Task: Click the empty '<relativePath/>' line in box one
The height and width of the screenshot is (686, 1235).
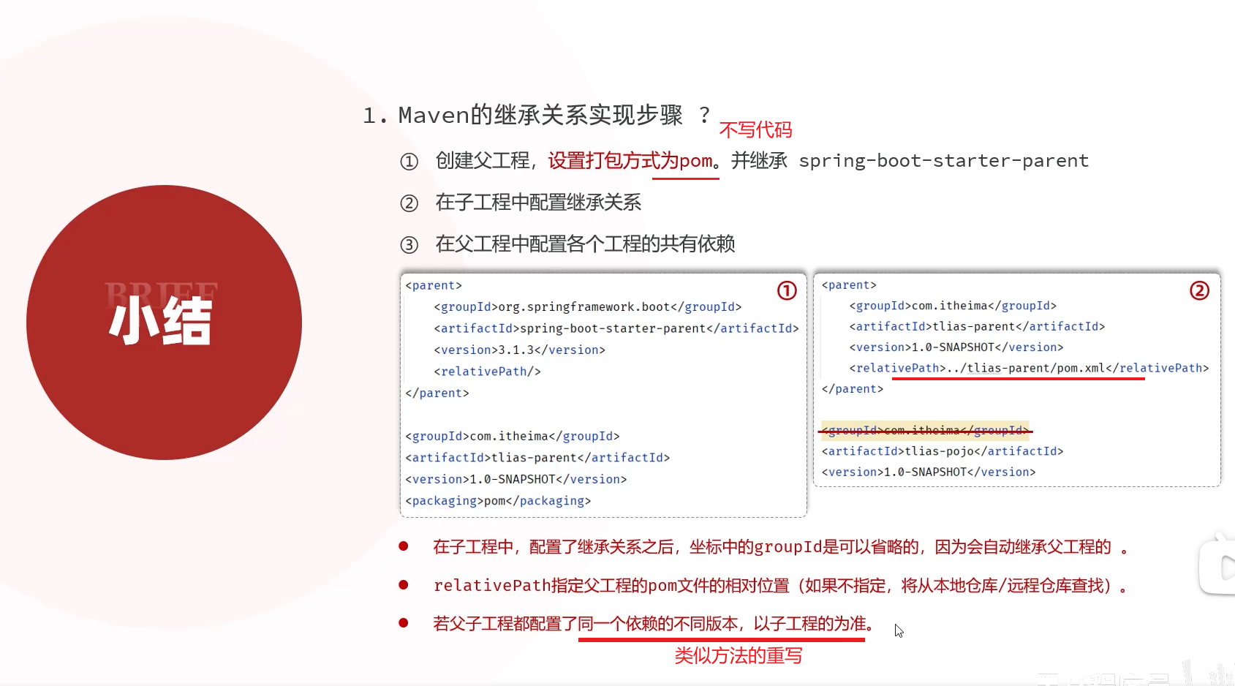Action: [487, 372]
